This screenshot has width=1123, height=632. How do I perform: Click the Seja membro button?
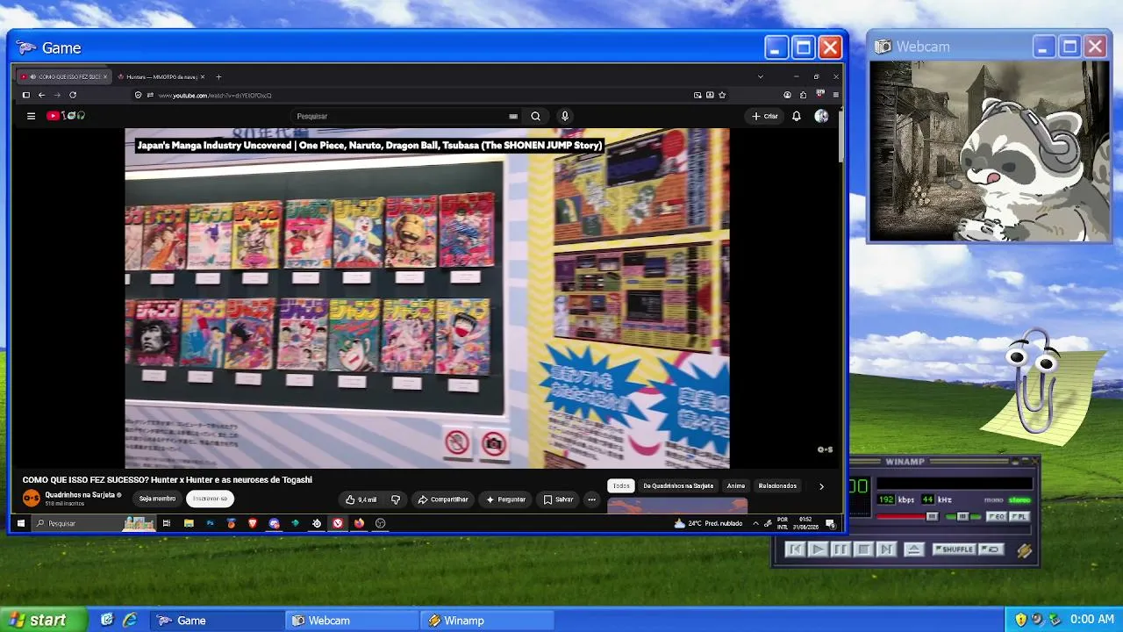[x=158, y=499]
